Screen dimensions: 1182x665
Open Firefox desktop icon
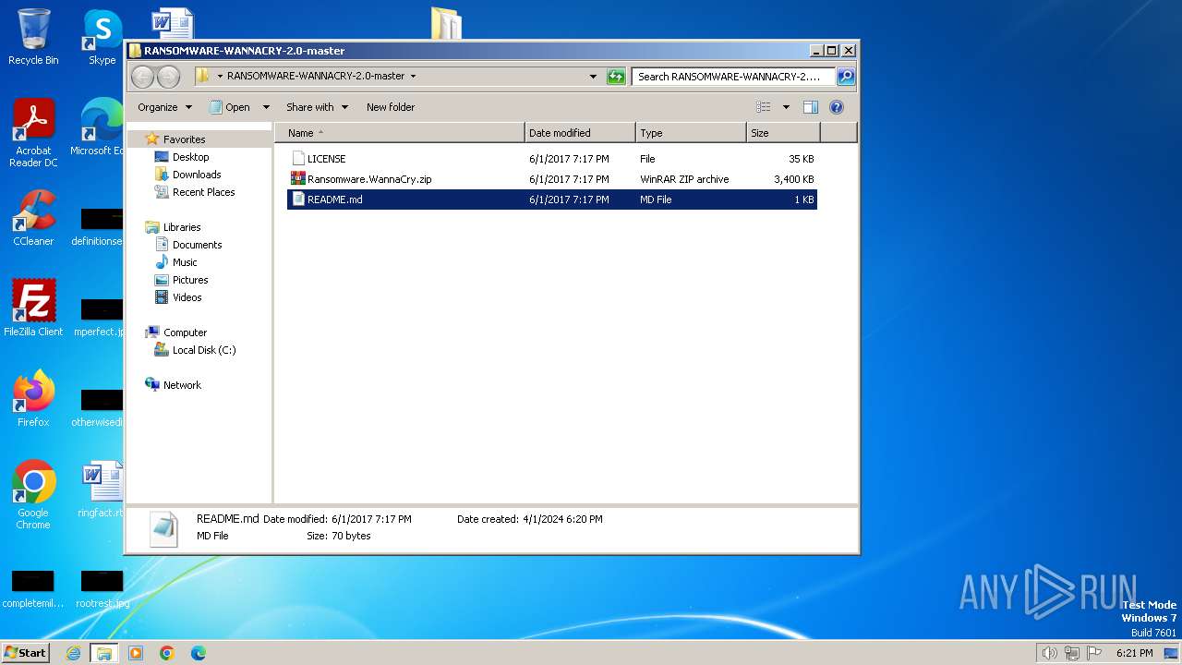tap(33, 399)
